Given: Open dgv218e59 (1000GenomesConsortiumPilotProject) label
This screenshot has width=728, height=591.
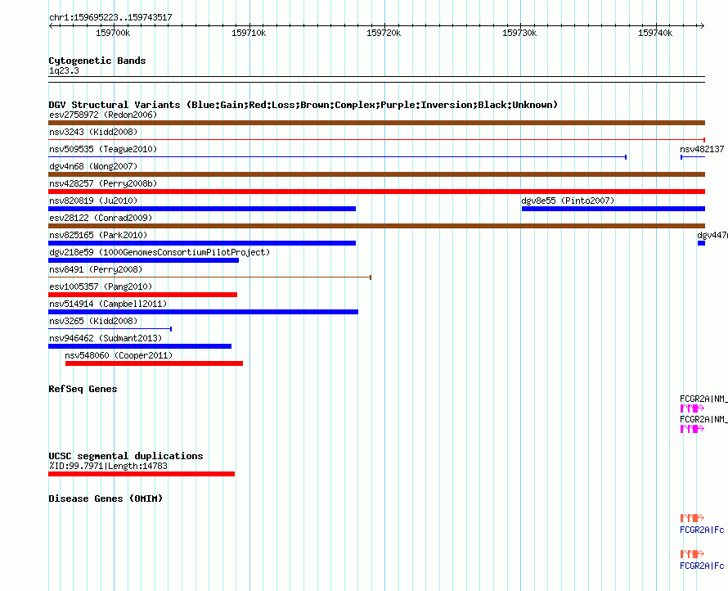Looking at the screenshot, I should [160, 252].
